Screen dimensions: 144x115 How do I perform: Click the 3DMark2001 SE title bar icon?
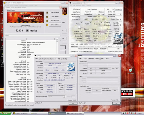(x=4, y=3)
